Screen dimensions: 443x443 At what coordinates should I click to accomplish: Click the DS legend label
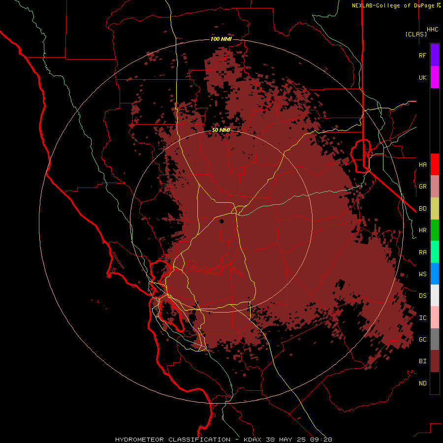click(x=422, y=296)
